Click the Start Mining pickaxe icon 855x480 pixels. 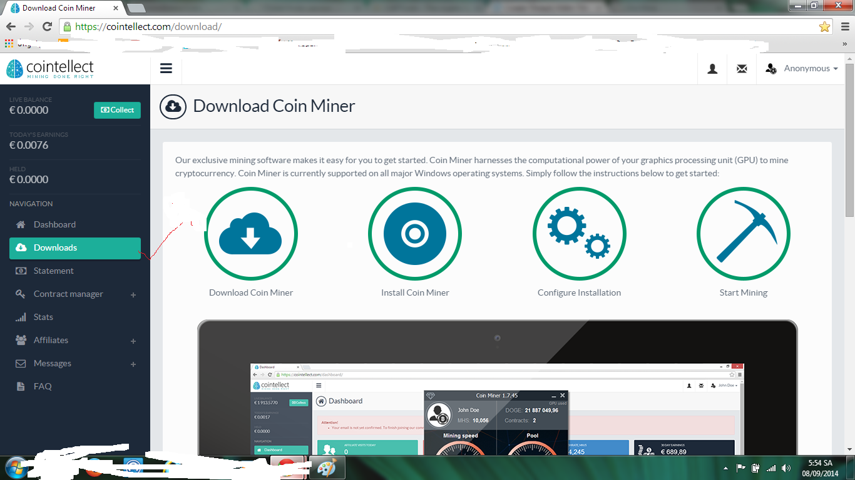click(x=744, y=234)
